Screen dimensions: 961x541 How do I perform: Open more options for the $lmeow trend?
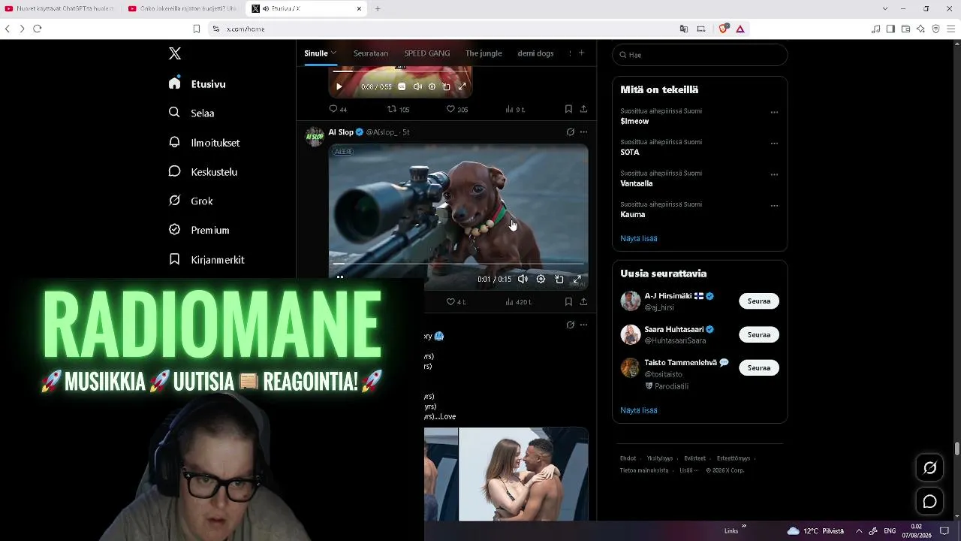click(774, 113)
